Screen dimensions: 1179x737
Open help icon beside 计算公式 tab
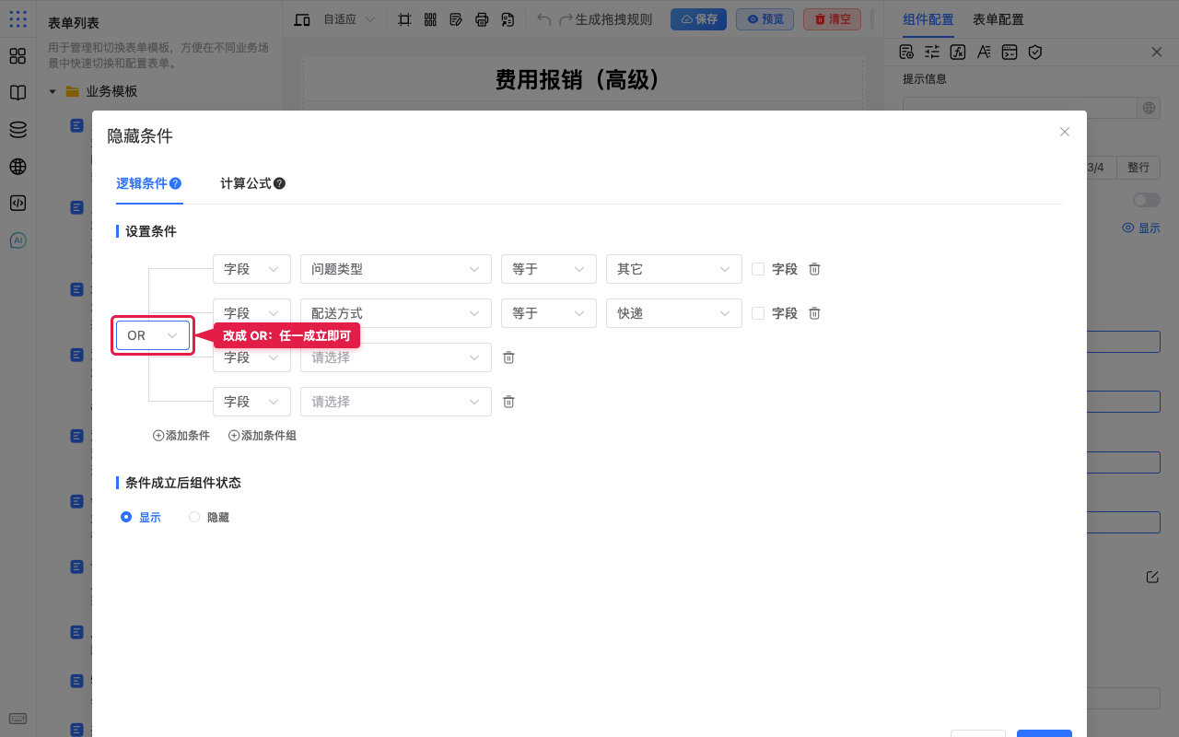tap(279, 183)
